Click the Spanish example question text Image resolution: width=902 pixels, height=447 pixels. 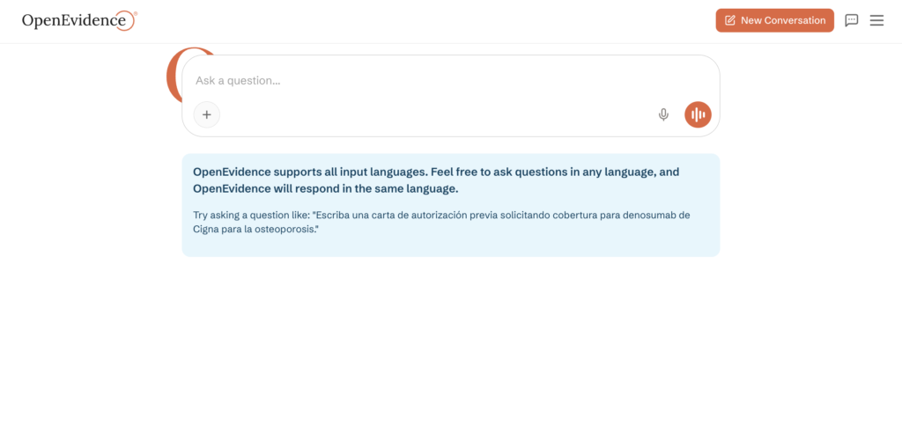(441, 222)
